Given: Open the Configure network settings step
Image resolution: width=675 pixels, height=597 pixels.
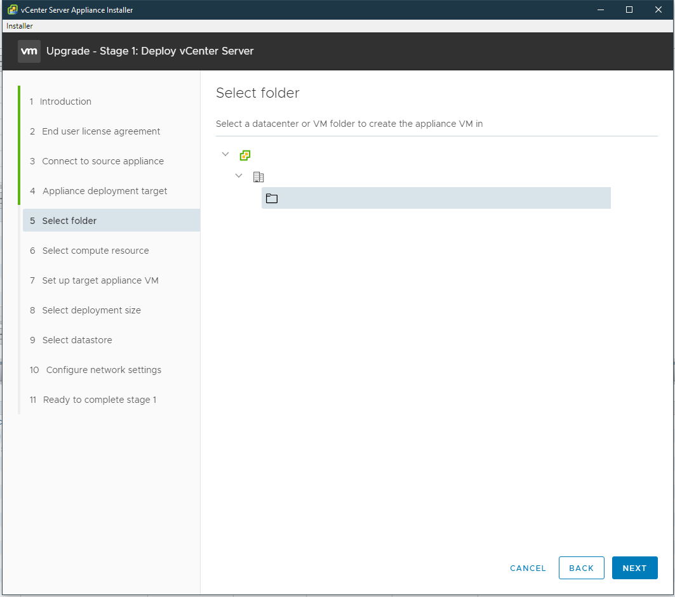Looking at the screenshot, I should point(102,369).
